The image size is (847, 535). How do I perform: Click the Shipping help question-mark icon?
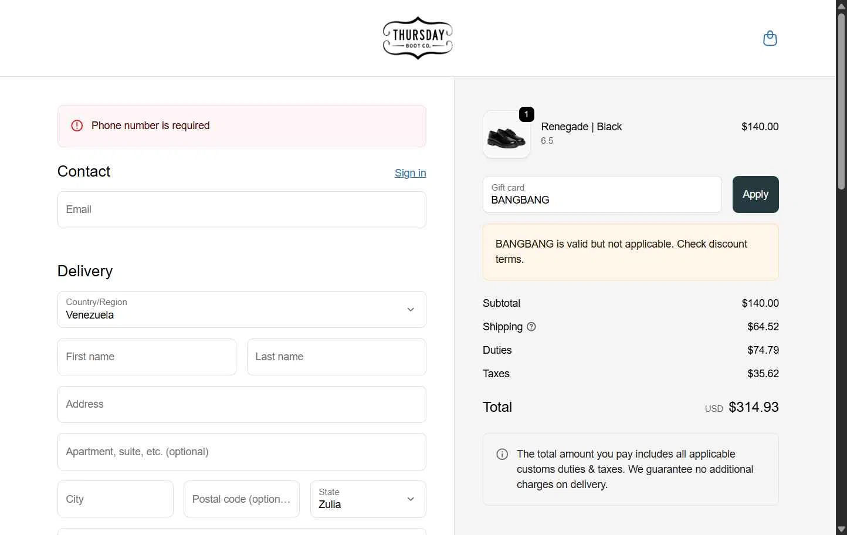[531, 327]
